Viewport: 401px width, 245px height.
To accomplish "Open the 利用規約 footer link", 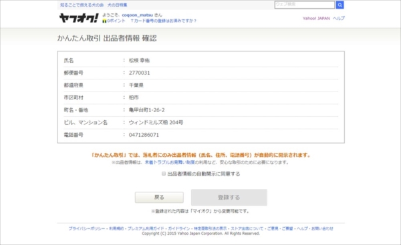I will tap(116, 228).
